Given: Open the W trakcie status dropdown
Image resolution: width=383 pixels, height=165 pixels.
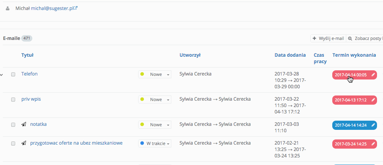Looking at the screenshot, I should point(155,143).
